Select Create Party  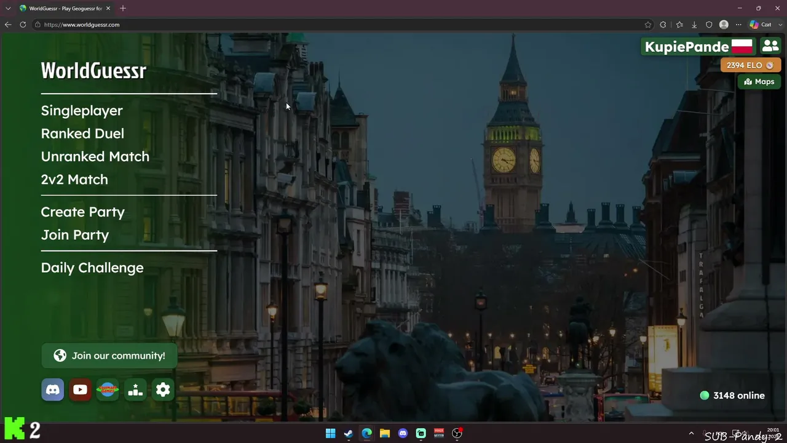tap(83, 212)
